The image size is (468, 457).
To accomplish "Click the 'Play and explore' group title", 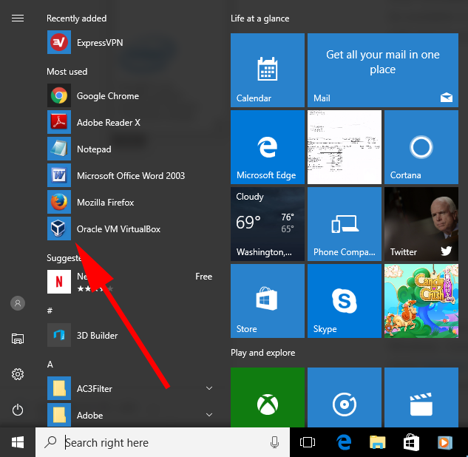I will pos(262,353).
